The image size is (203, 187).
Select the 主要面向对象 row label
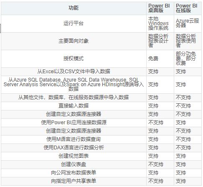[x=74, y=41]
